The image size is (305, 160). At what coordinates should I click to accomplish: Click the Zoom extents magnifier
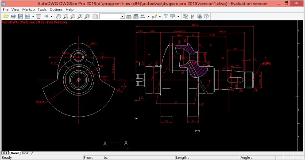click(87, 16)
